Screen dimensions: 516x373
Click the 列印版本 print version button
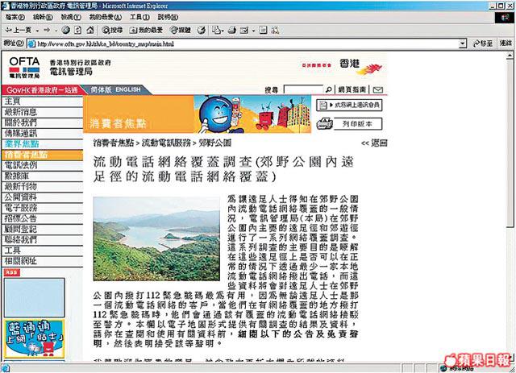[x=355, y=125]
